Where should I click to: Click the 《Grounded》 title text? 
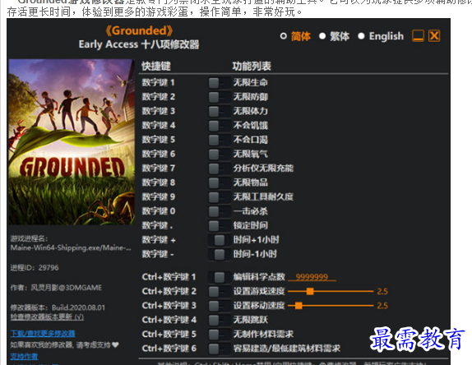click(x=139, y=30)
